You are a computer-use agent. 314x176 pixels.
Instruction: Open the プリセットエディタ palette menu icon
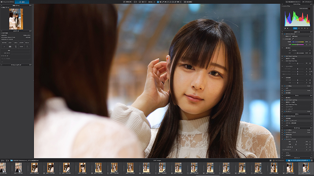(31, 65)
